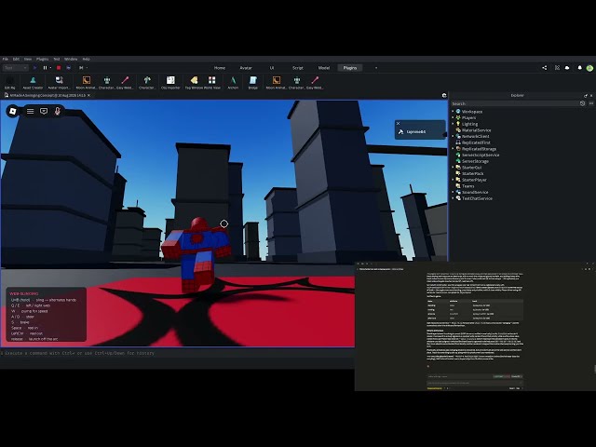Open the Edit menu
The width and height of the screenshot is (596, 447).
coord(16,59)
